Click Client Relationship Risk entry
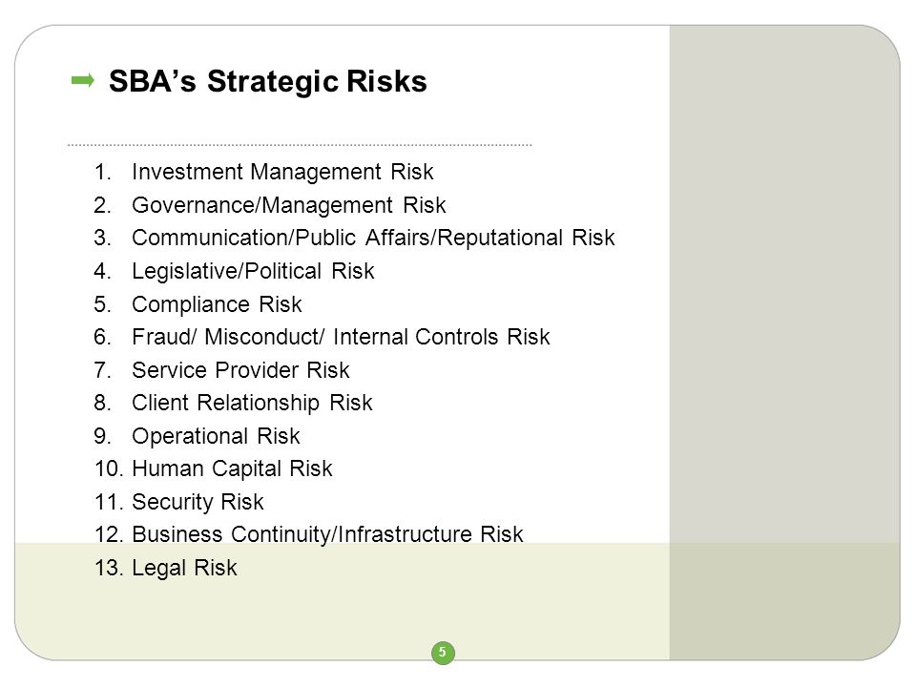916x687 pixels. [252, 403]
